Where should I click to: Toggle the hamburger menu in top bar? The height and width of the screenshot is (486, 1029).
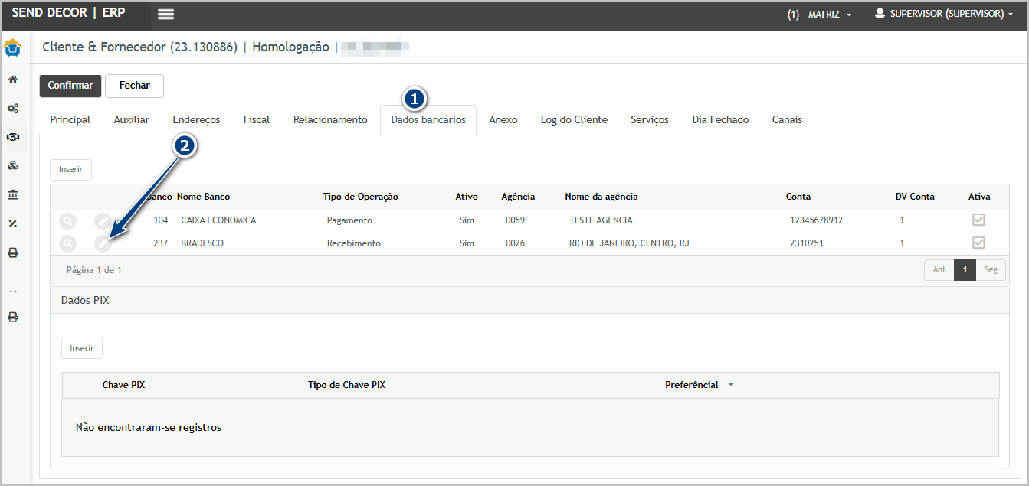(165, 15)
